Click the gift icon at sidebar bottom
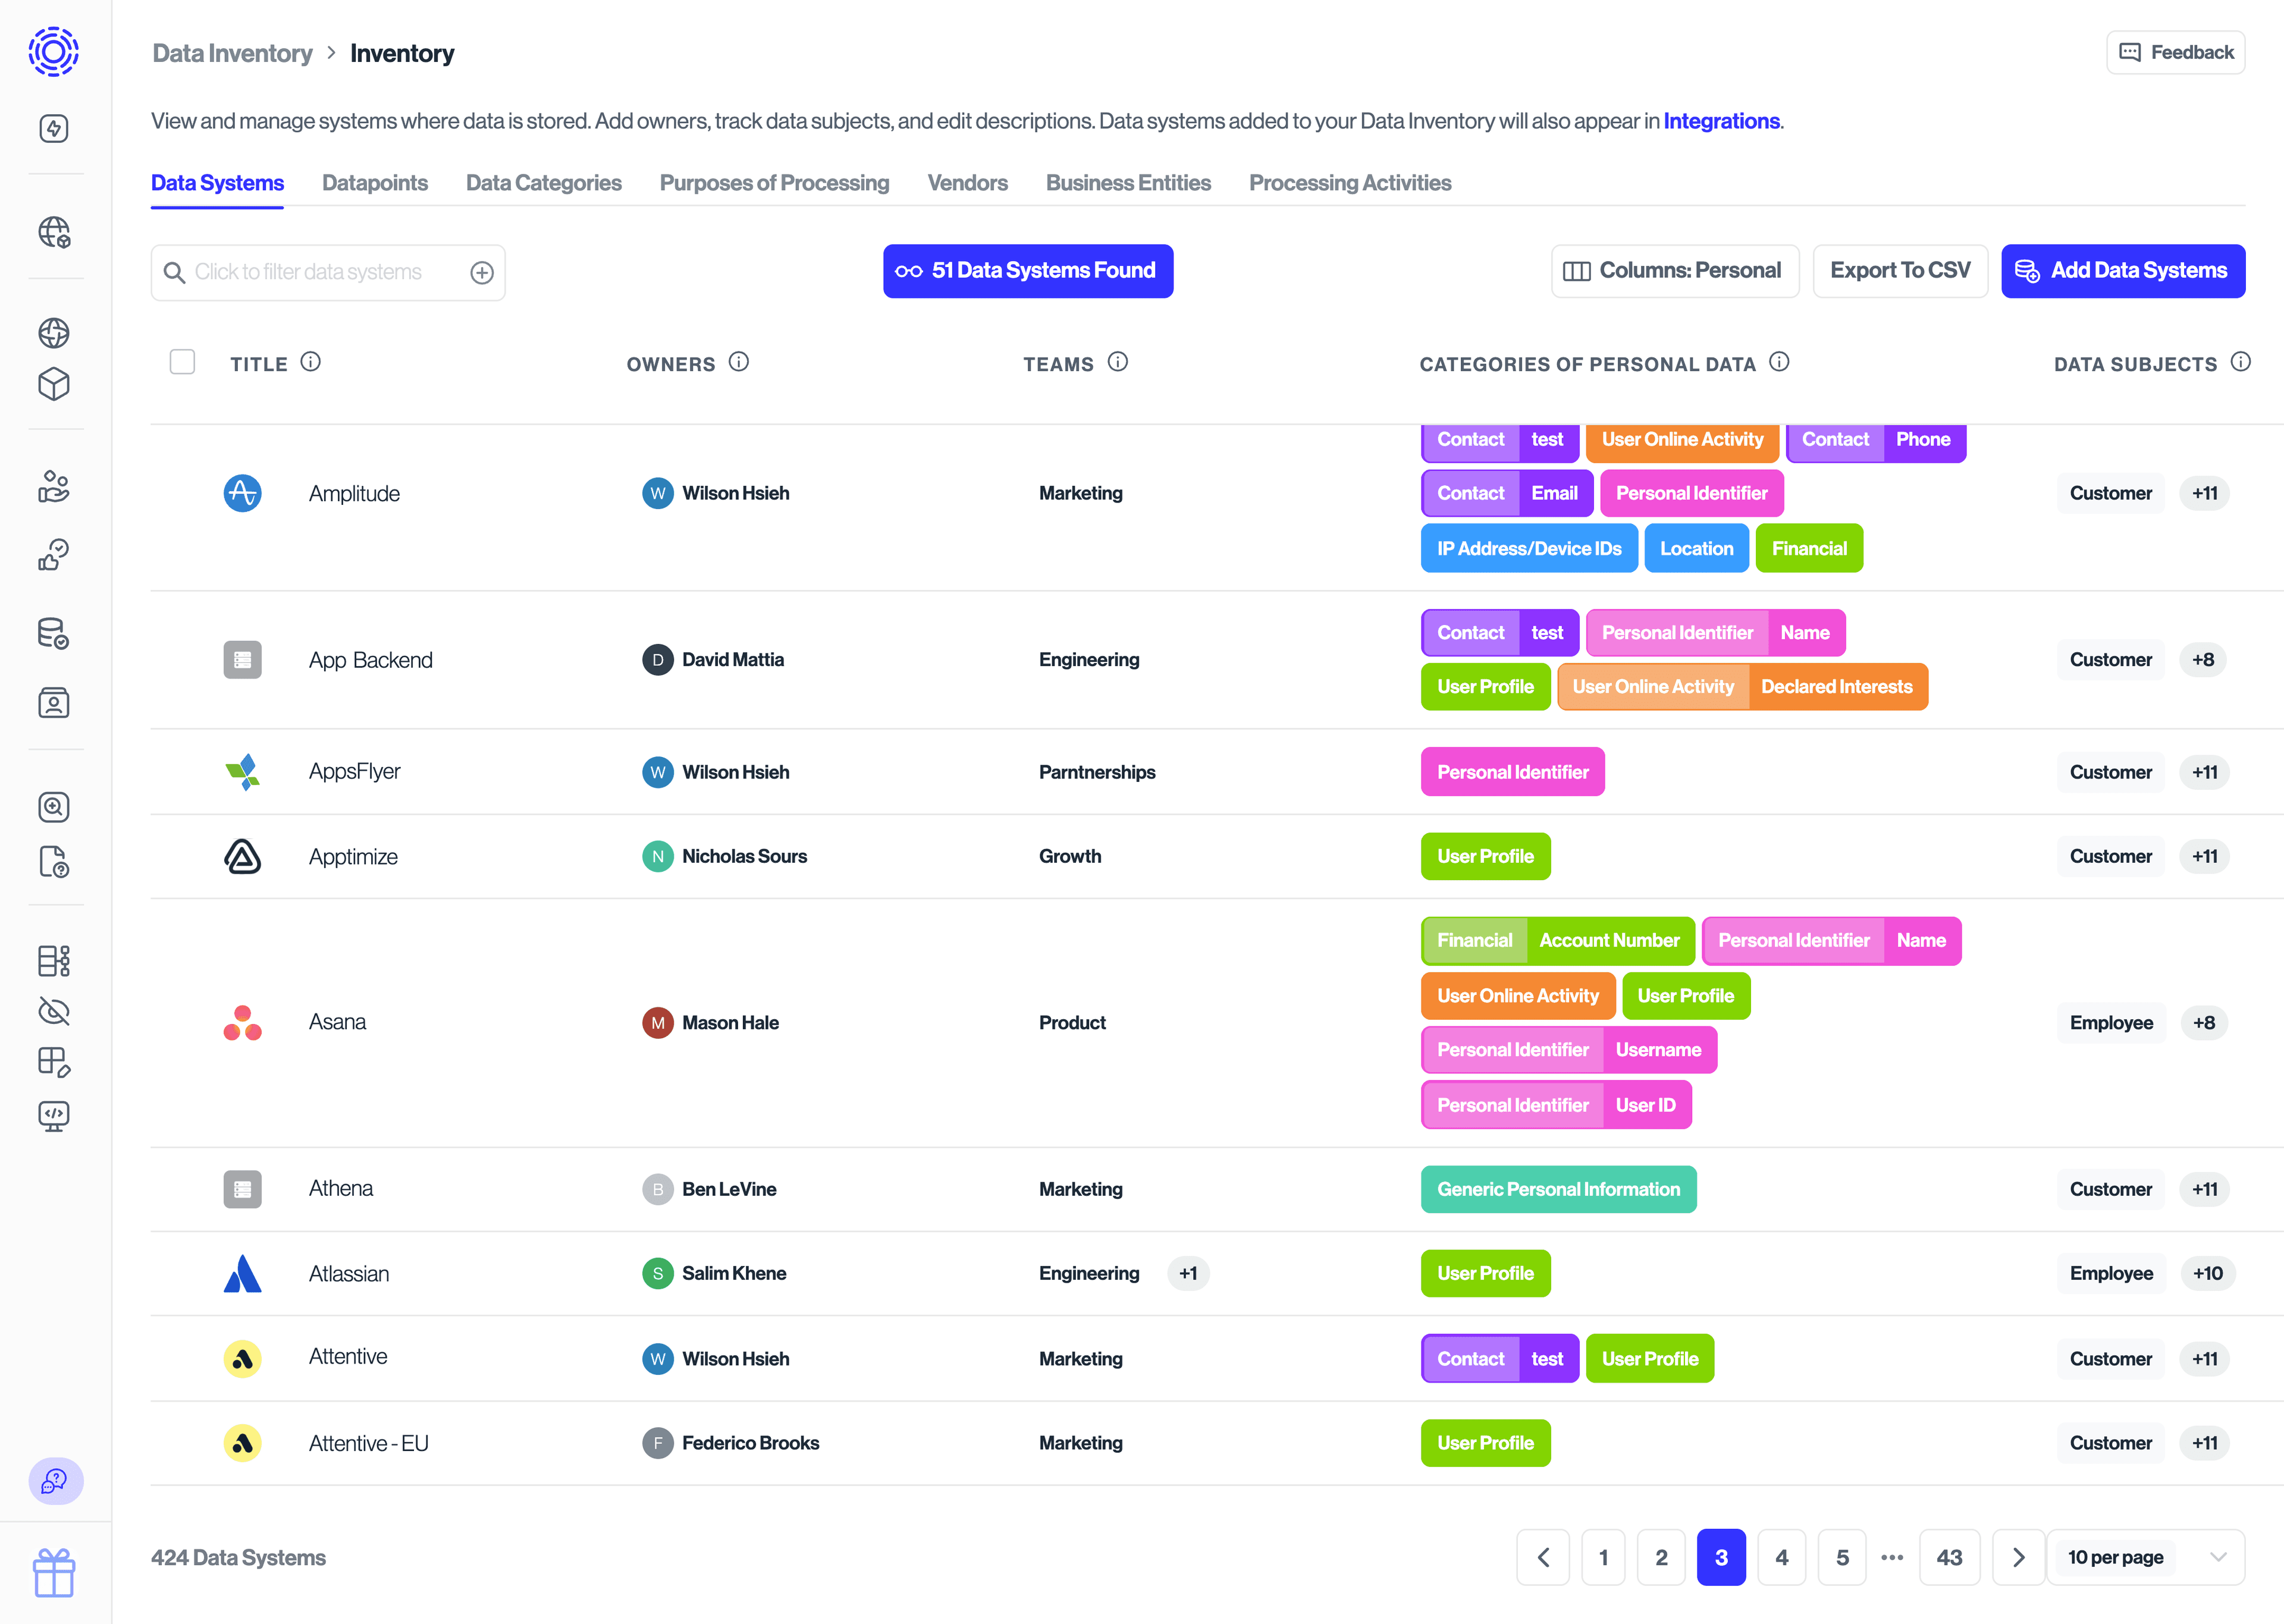This screenshot has width=2284, height=1624. pos(54,1573)
